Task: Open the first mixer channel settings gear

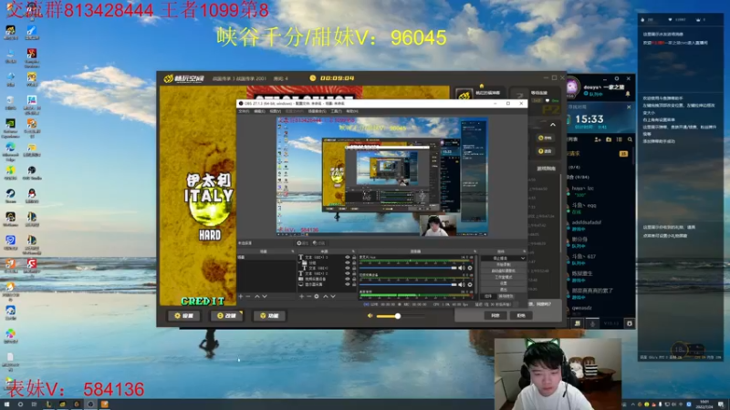Action: [470, 268]
